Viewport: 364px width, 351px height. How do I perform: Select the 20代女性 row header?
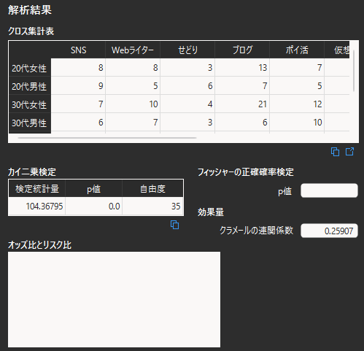pos(30,68)
